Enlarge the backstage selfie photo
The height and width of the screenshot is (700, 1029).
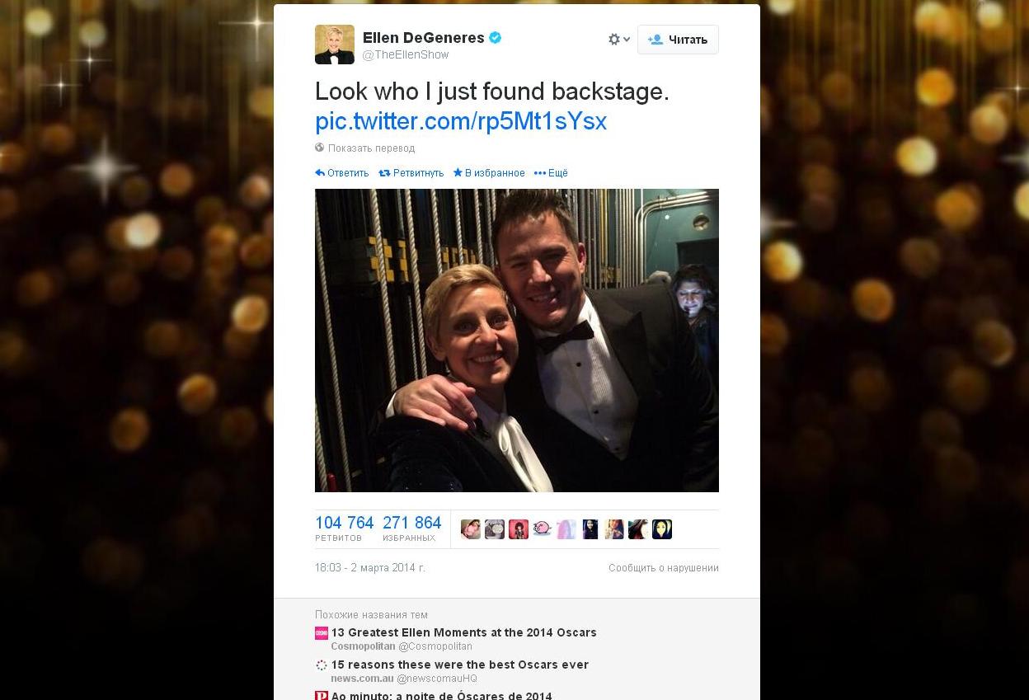pos(517,341)
